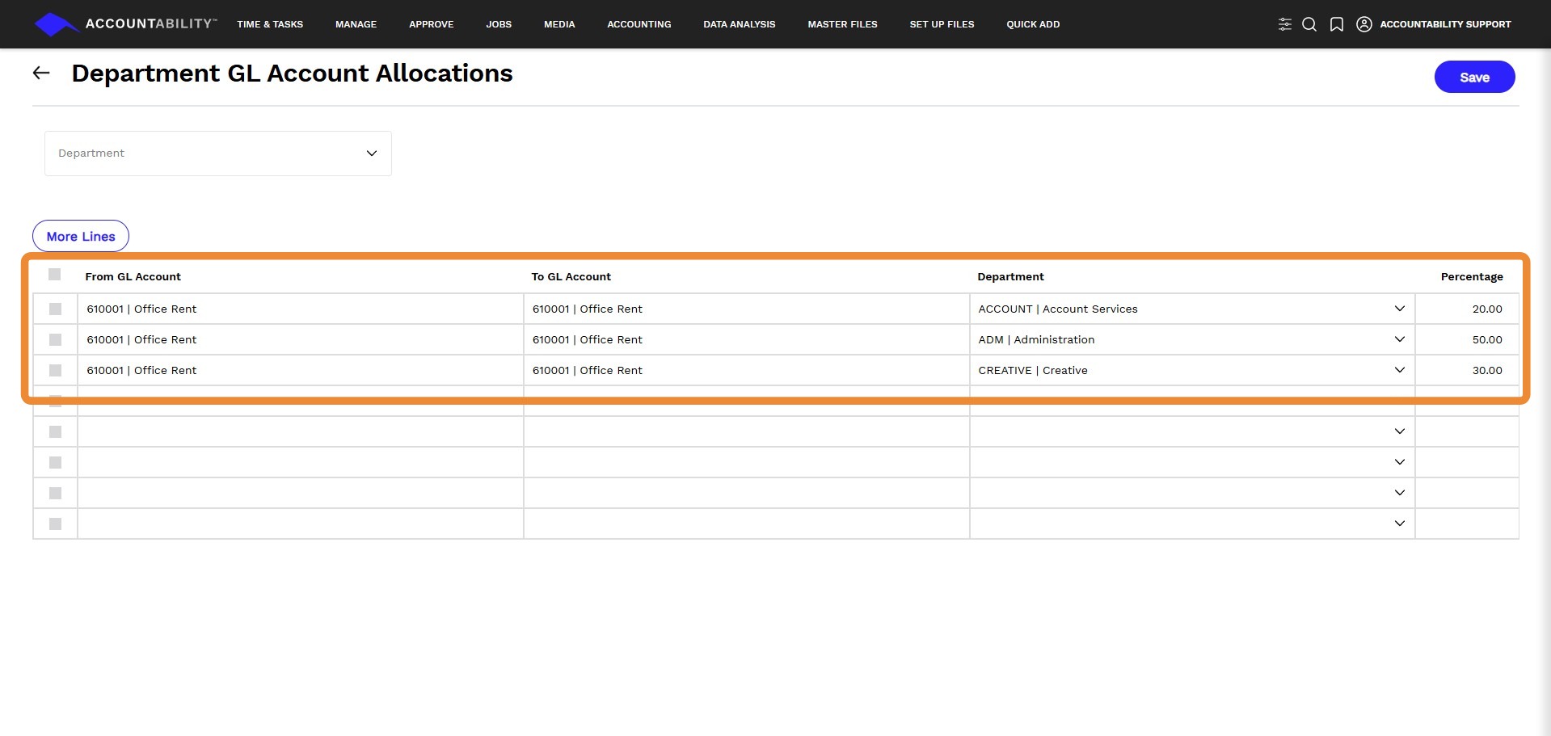Click the bookmark icon in header
1551x736 pixels.
(1337, 24)
